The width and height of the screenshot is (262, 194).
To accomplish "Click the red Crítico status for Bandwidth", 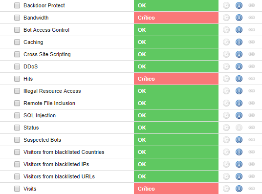I will coord(176,18).
